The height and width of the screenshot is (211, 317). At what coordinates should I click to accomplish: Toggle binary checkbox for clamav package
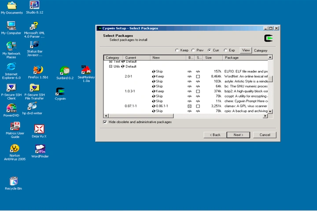(189, 106)
